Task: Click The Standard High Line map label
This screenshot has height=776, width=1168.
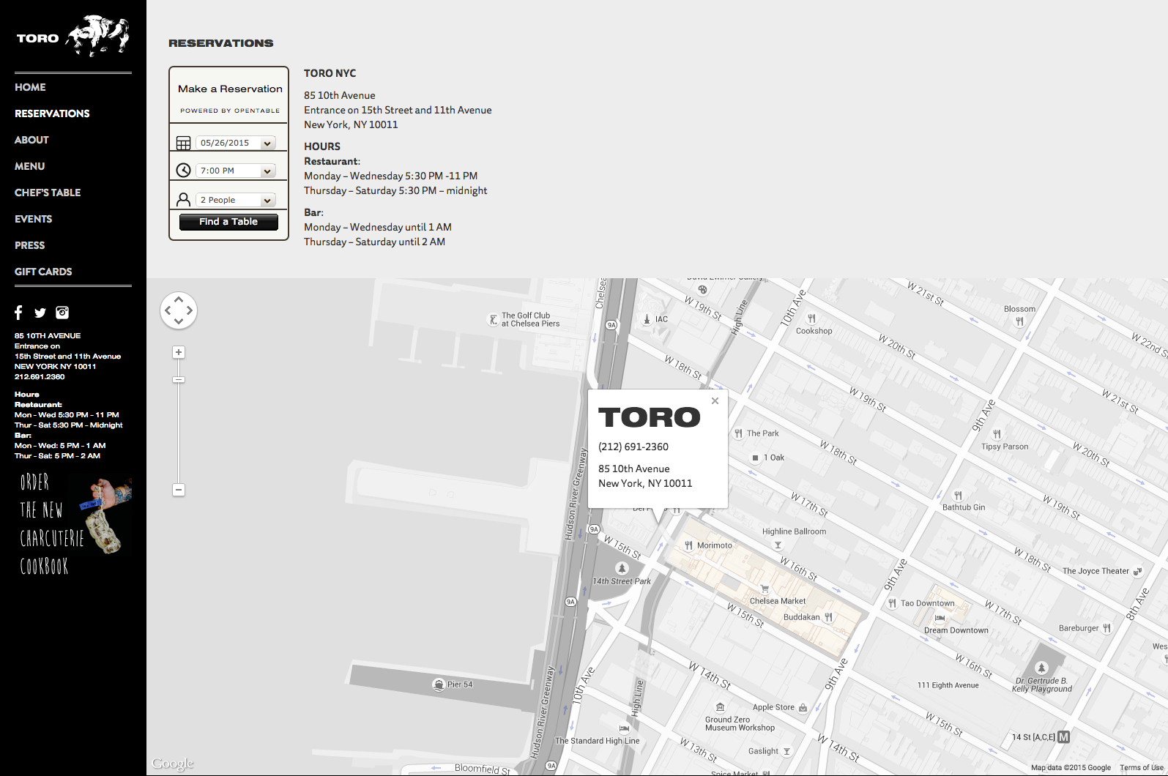Action: [597, 741]
